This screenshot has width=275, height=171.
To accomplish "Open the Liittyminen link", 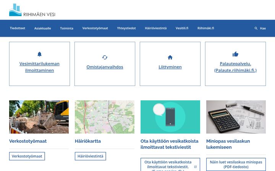I will (x=170, y=67).
